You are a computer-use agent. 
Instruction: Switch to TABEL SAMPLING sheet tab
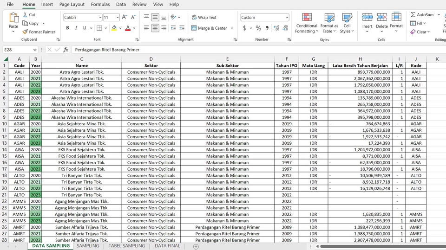[x=126, y=246]
